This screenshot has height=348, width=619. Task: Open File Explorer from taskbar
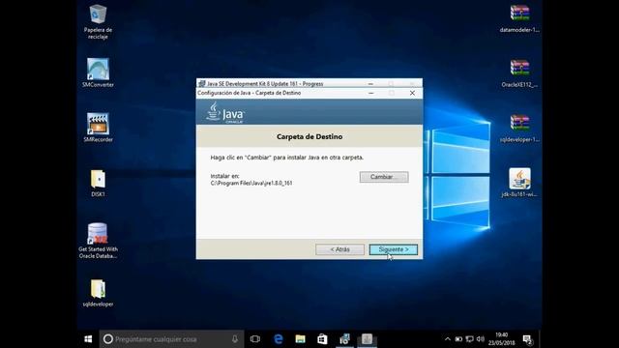click(301, 339)
